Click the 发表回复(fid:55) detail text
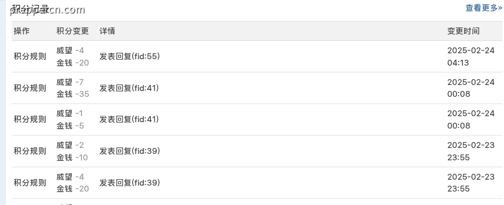Screen dimensions: 504x205 point(130,56)
